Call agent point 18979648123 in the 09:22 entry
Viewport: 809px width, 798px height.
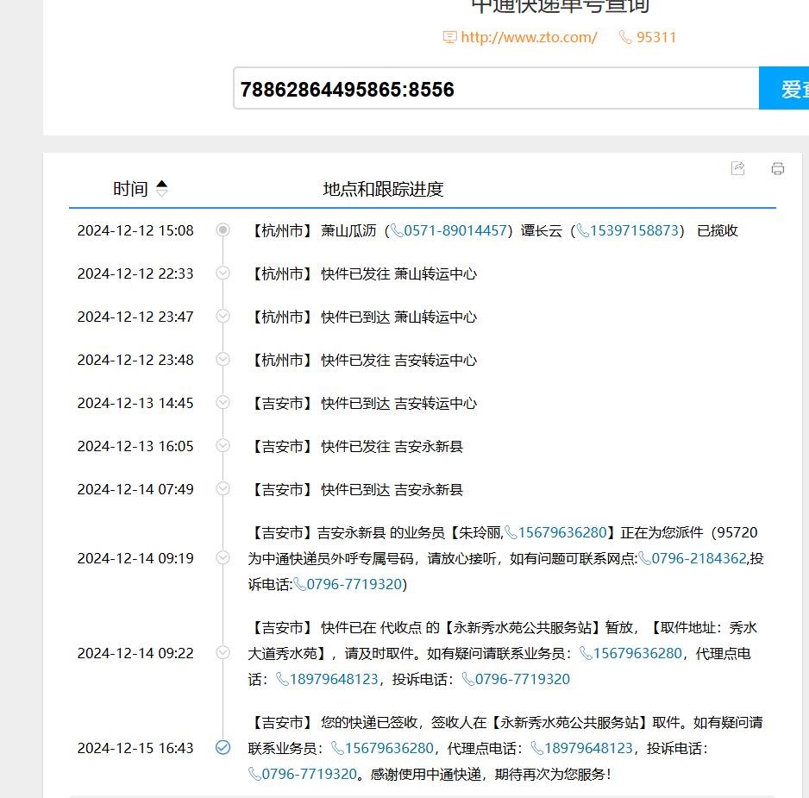[334, 679]
